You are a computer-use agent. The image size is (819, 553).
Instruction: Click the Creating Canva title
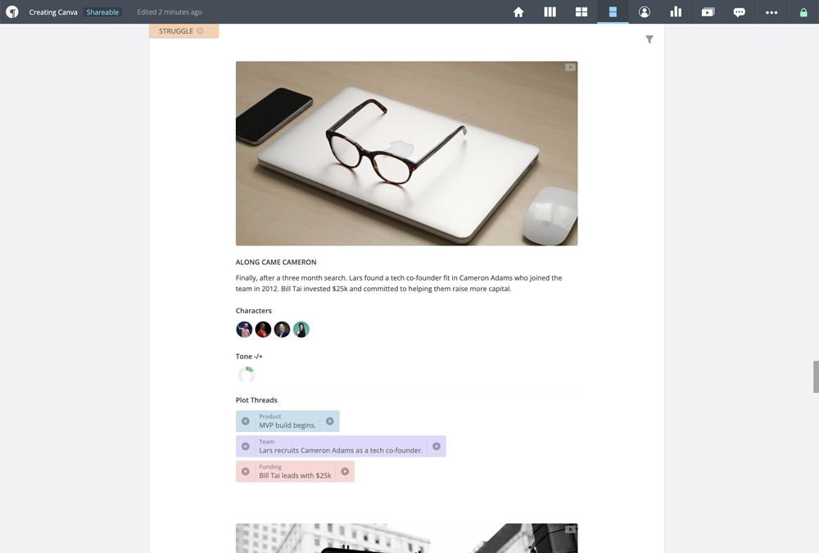tap(52, 12)
